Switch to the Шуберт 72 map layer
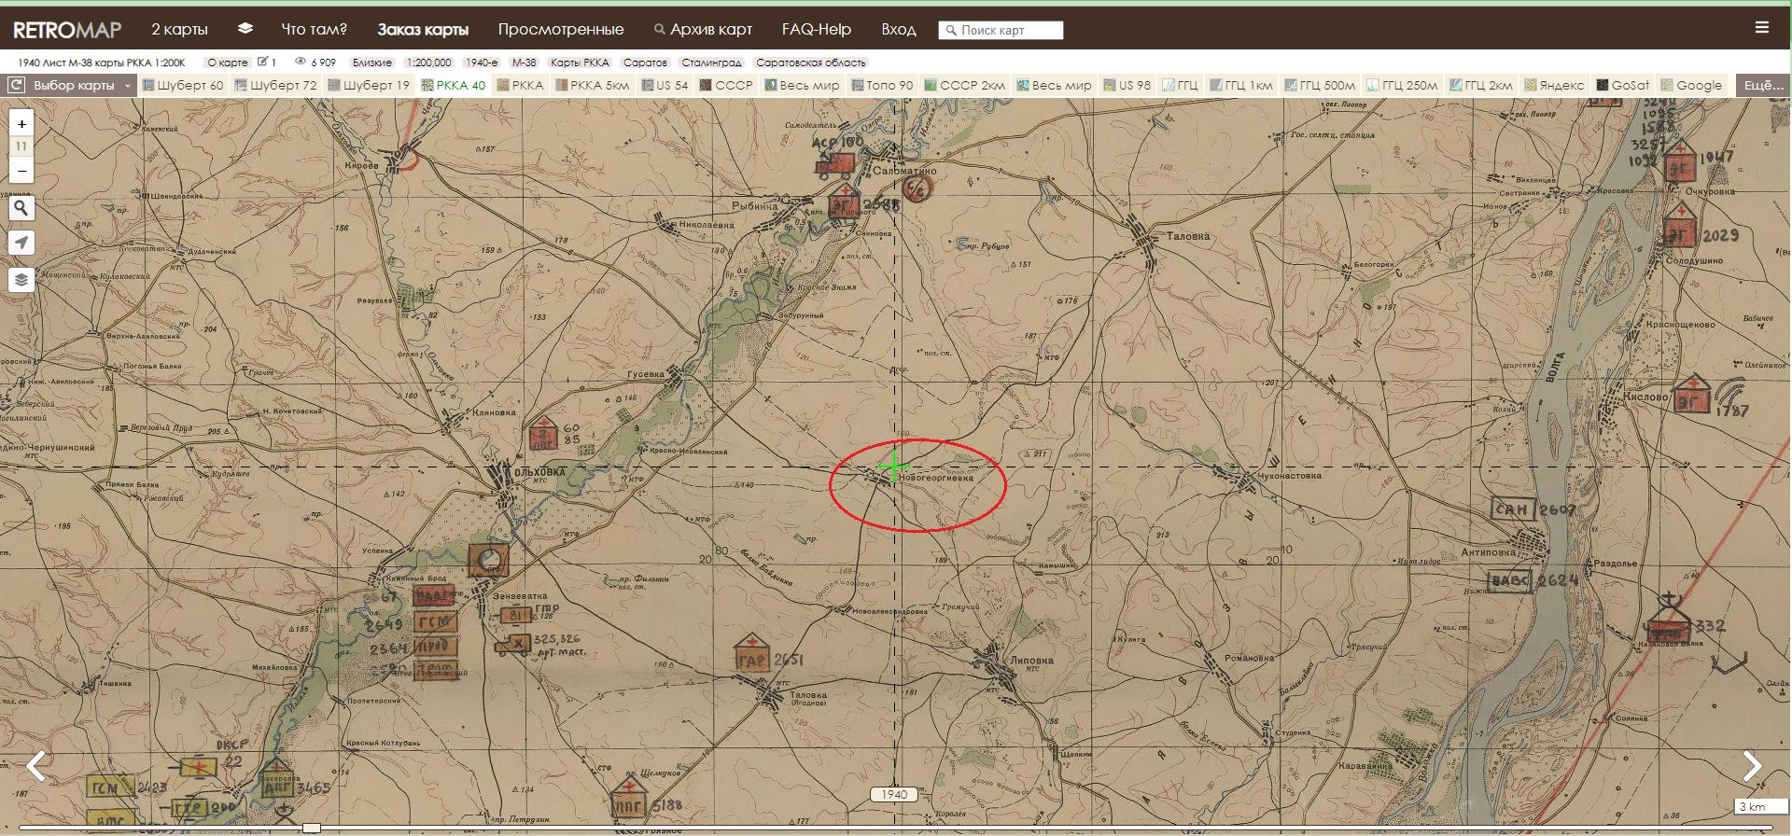Image resolution: width=1792 pixels, height=836 pixels. [275, 85]
